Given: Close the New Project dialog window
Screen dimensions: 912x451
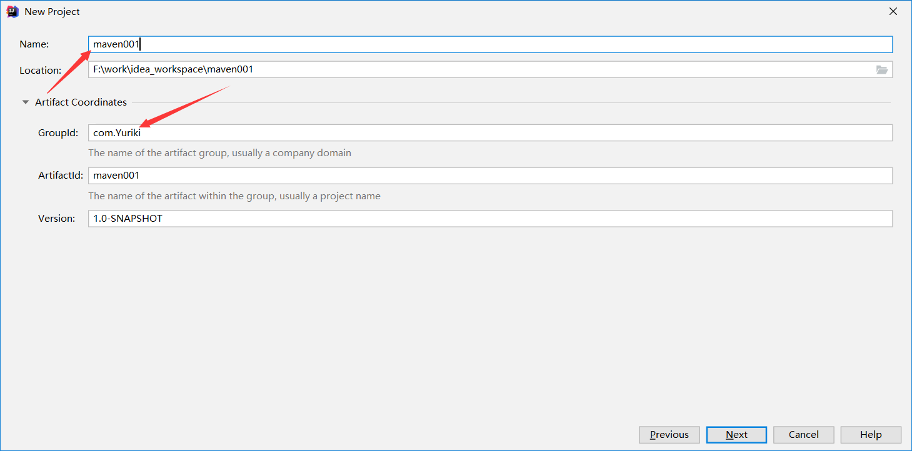Looking at the screenshot, I should click(893, 11).
